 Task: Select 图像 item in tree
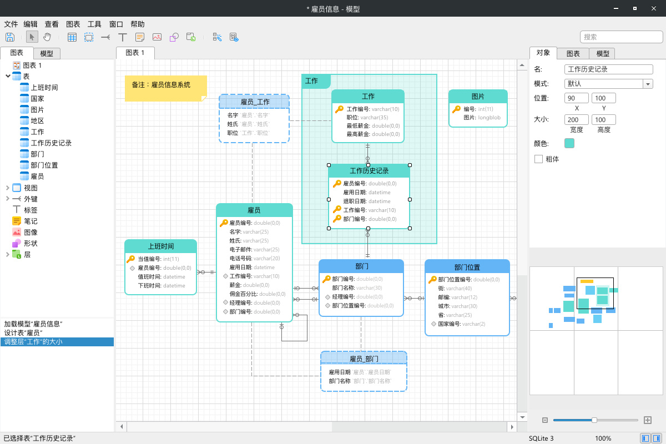pos(31,232)
